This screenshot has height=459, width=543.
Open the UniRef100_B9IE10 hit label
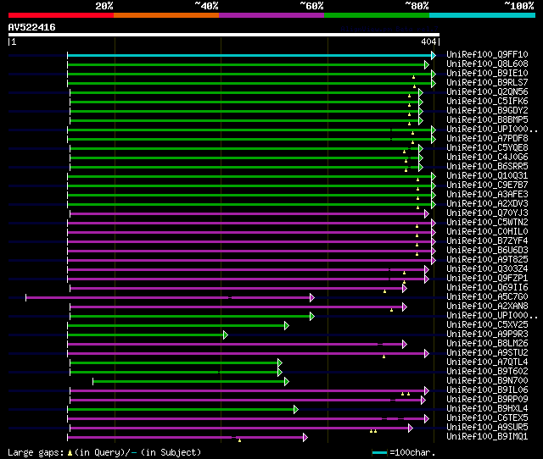(487, 74)
